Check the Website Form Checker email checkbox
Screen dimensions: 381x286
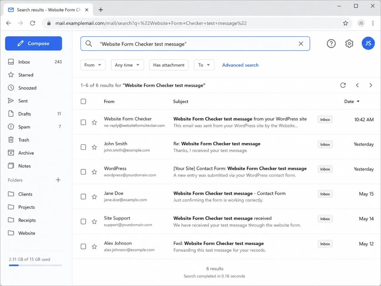point(83,122)
